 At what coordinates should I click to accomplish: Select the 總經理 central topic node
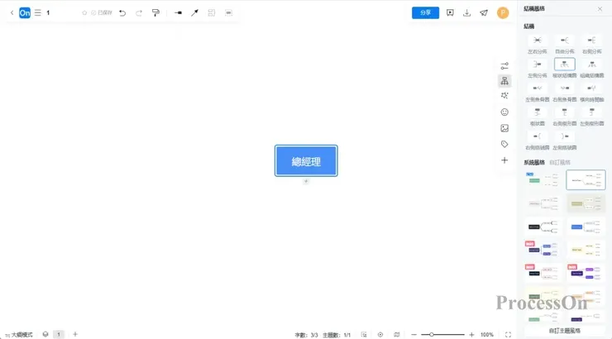[306, 160]
